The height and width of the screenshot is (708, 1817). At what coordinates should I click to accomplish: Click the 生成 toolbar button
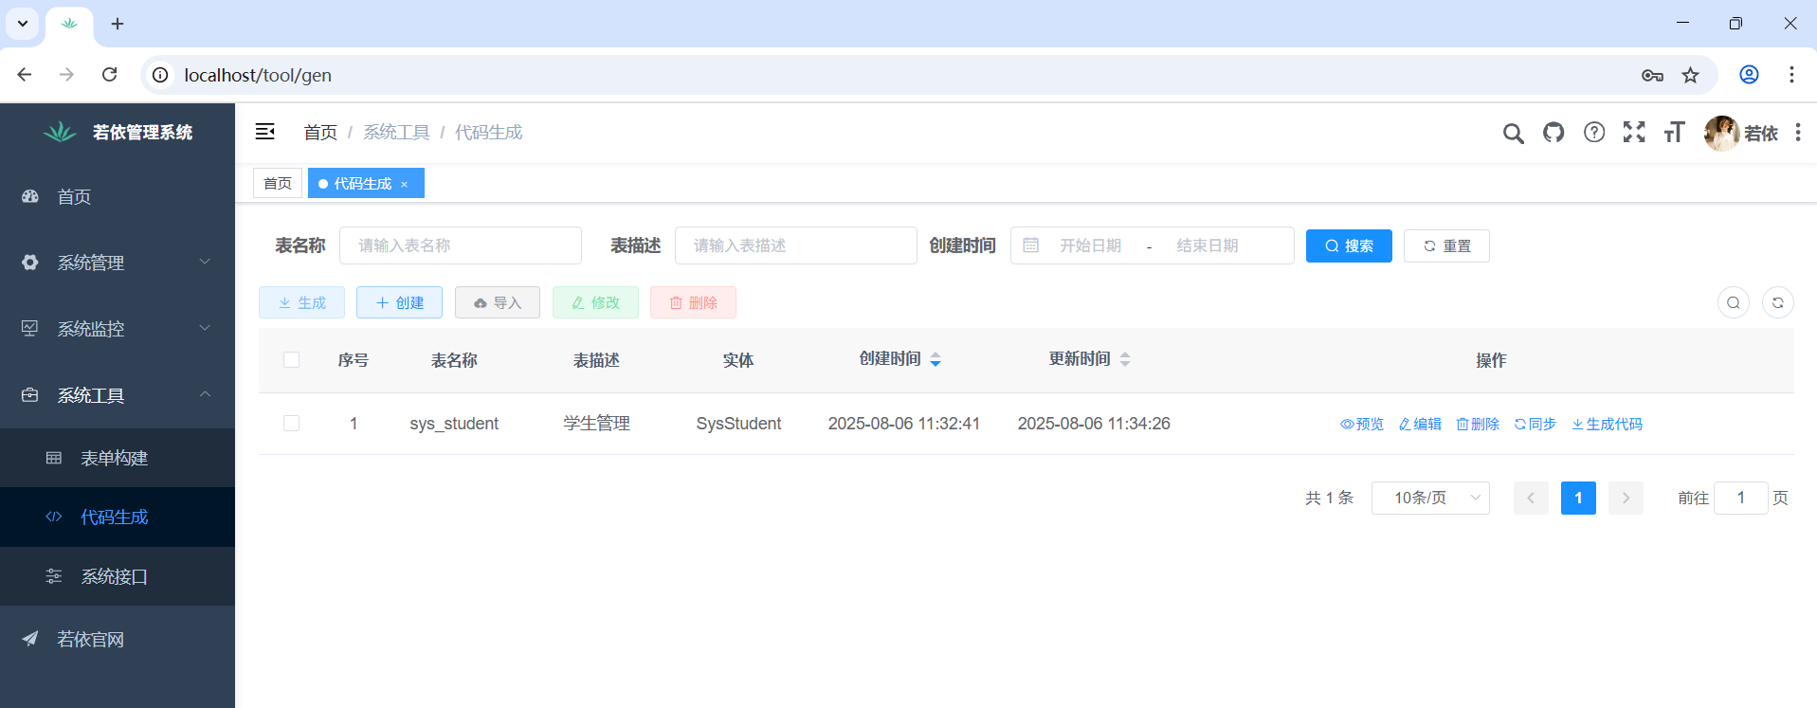(x=301, y=302)
